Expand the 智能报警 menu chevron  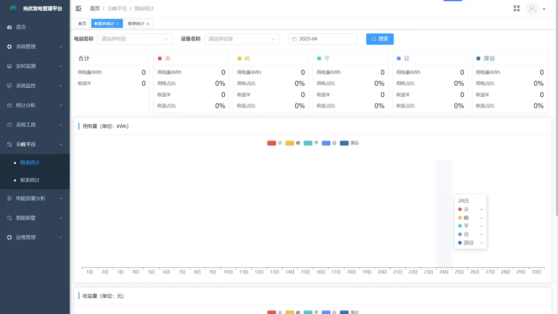point(61,218)
